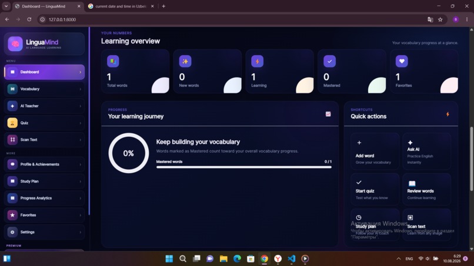Click the translate page icon

(430, 19)
